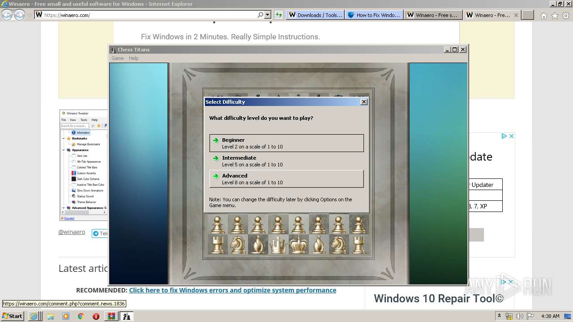Open Windows Explorer folder in taskbar
This screenshot has width=573, height=322.
pos(51,316)
